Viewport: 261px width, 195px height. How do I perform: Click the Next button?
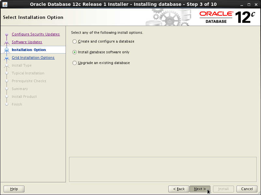pos(200,189)
